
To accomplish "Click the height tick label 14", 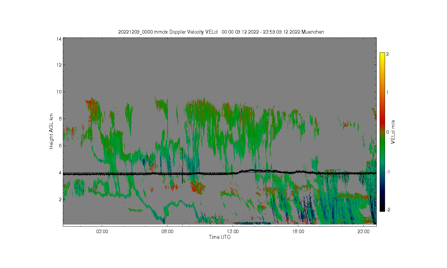I will click(59, 39).
